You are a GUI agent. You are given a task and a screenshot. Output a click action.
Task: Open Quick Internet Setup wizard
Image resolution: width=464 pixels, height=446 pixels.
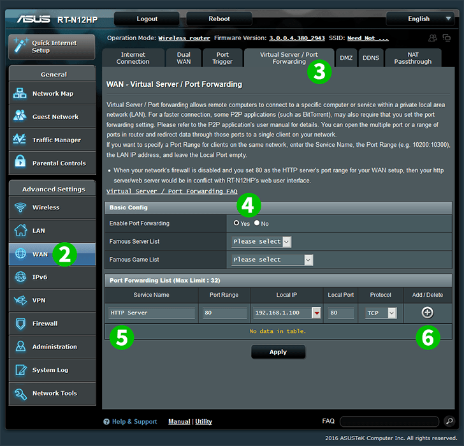(x=52, y=47)
